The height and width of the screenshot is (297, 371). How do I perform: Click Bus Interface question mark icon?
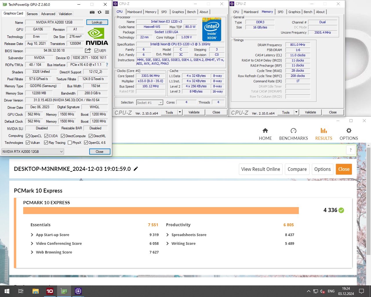107,65
